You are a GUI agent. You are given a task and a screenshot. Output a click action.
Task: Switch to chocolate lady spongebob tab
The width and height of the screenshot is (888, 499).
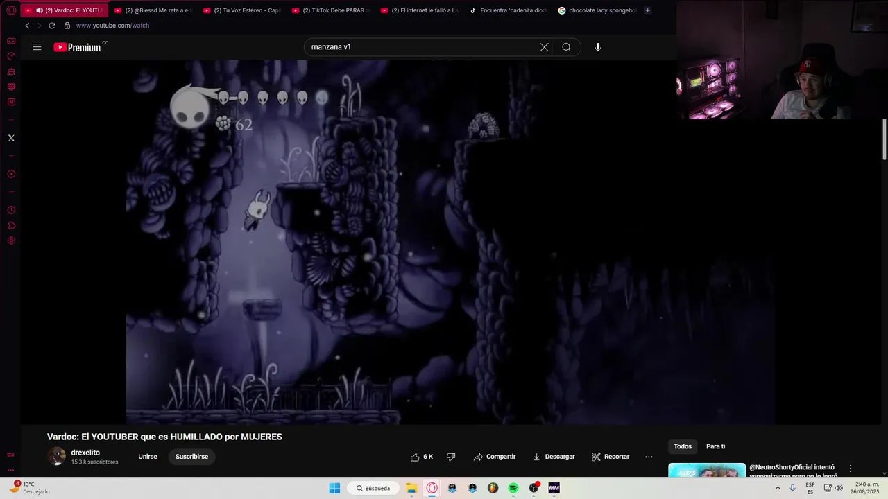pyautogui.click(x=597, y=10)
